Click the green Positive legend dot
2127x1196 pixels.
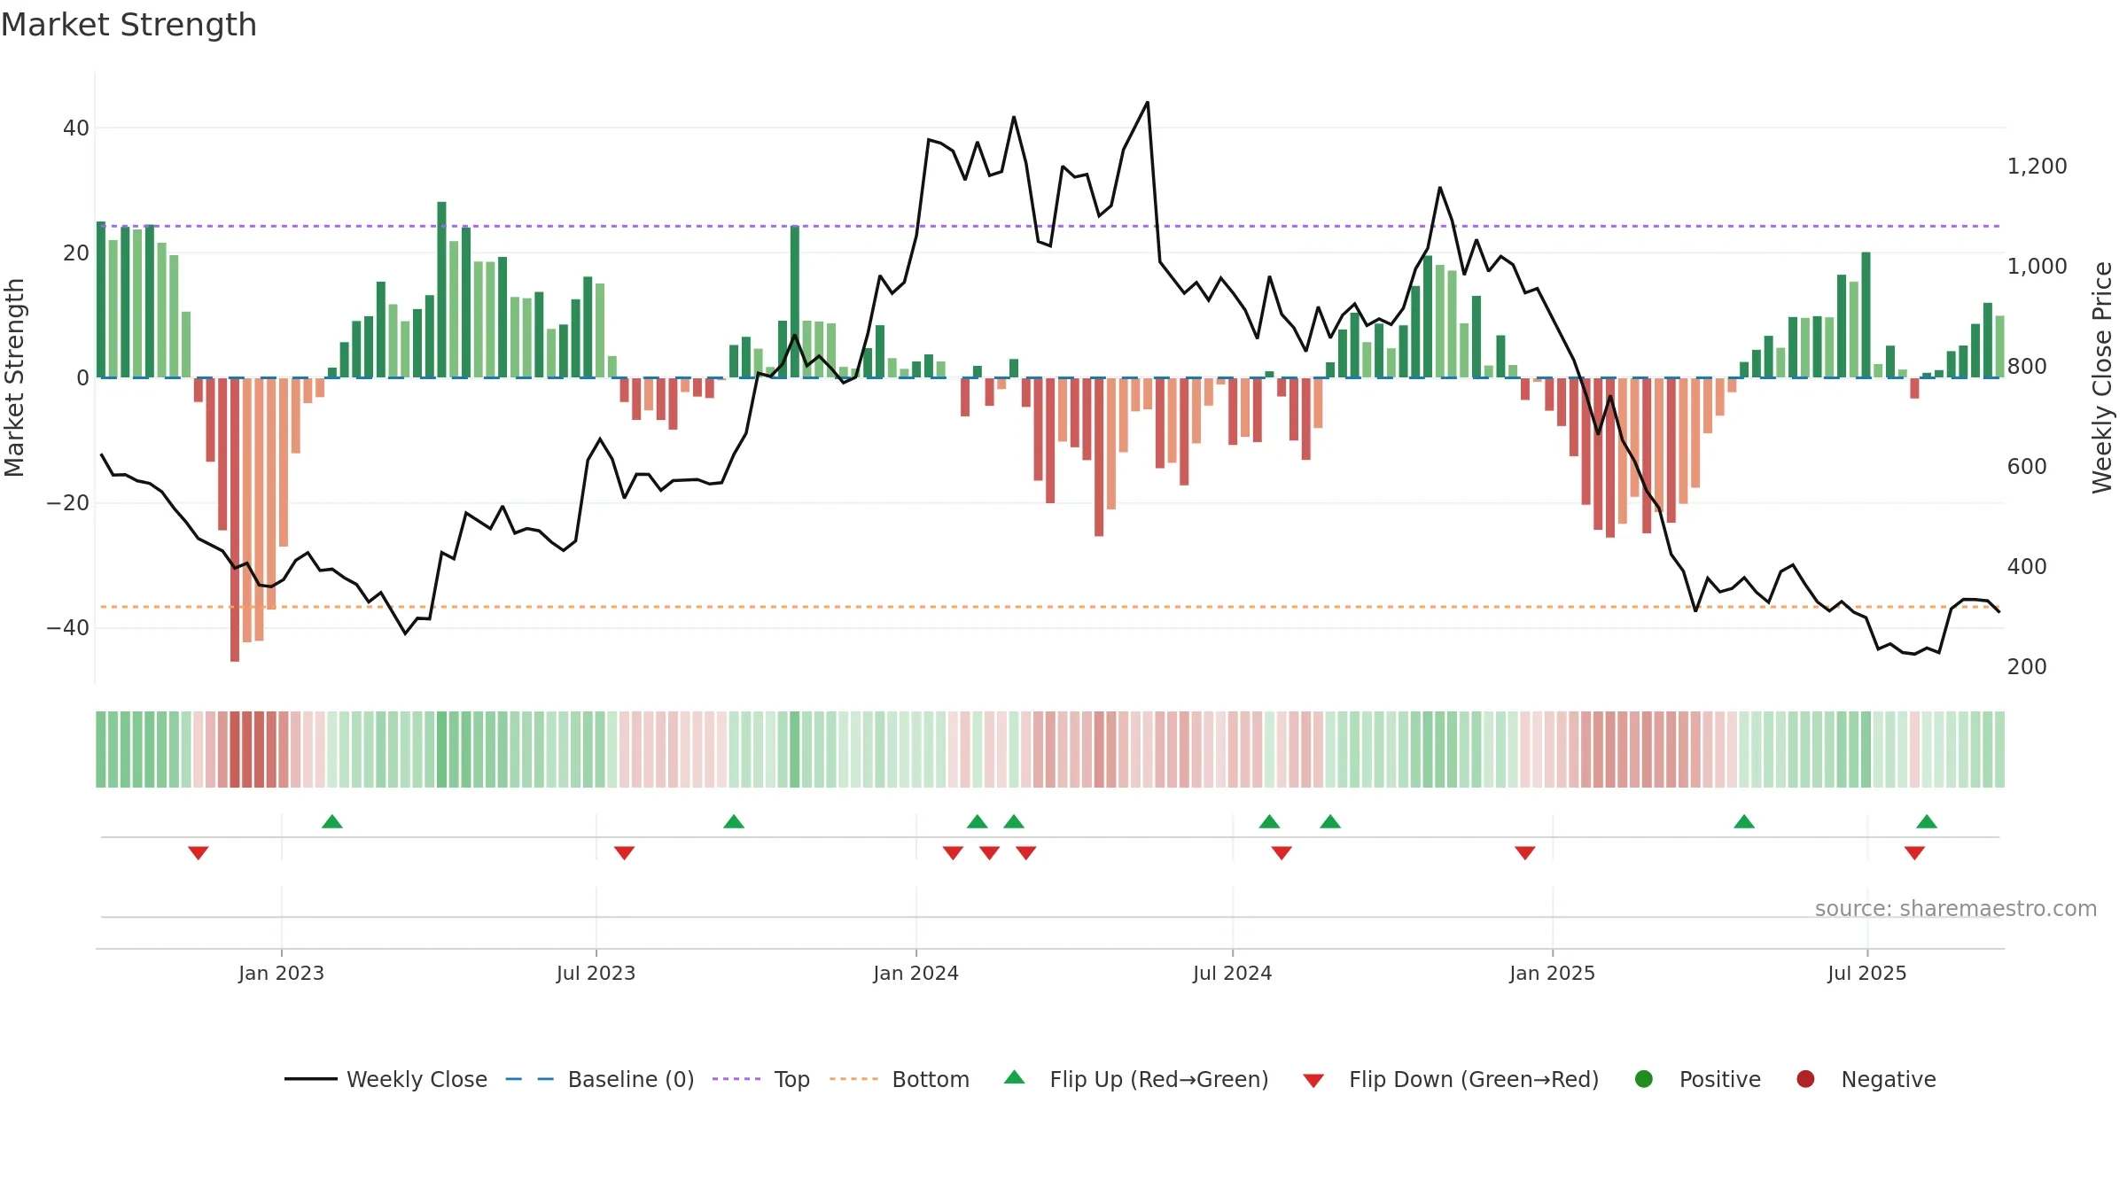[x=1644, y=1079]
